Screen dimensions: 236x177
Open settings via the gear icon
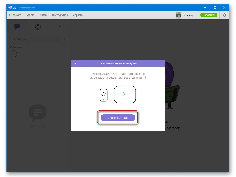click(x=224, y=15)
